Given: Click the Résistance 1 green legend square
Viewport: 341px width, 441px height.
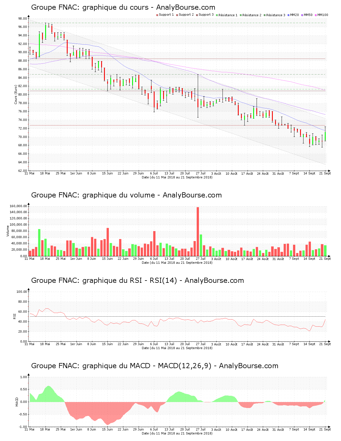Looking at the screenshot, I should point(217,15).
